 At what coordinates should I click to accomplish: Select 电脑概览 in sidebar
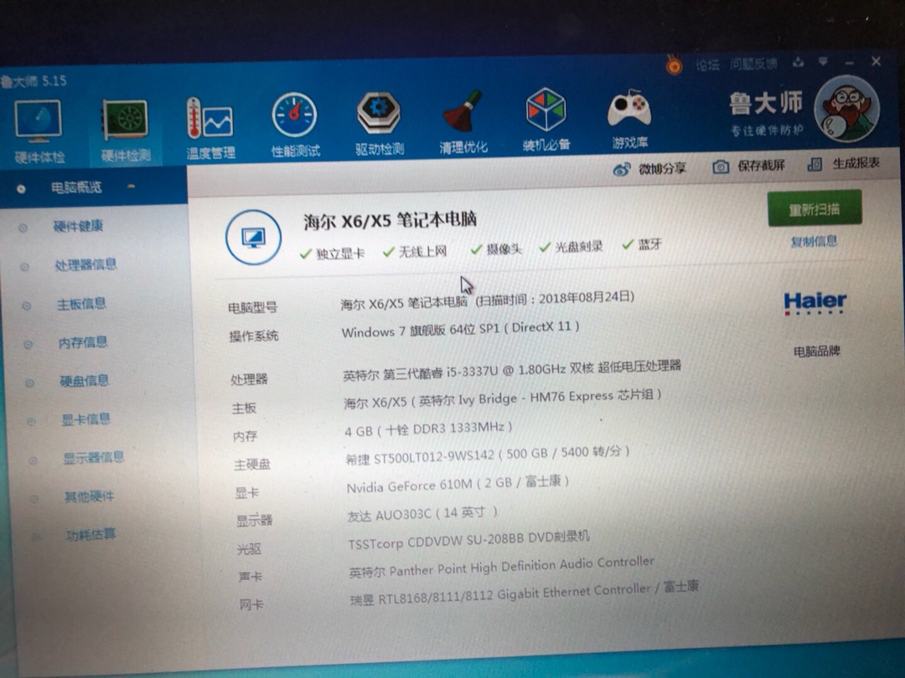pyautogui.click(x=94, y=187)
